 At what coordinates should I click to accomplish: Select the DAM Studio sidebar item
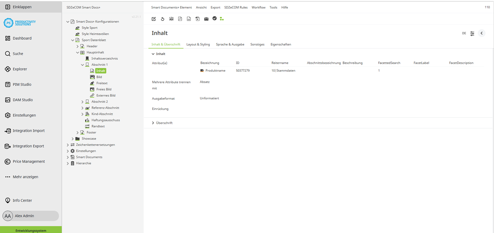[22, 100]
